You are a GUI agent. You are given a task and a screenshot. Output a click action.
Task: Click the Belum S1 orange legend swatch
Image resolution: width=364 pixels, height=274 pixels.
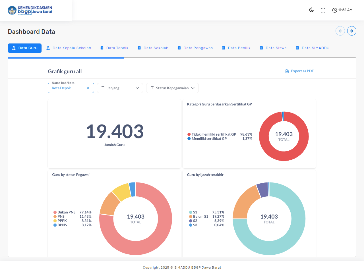191,217
